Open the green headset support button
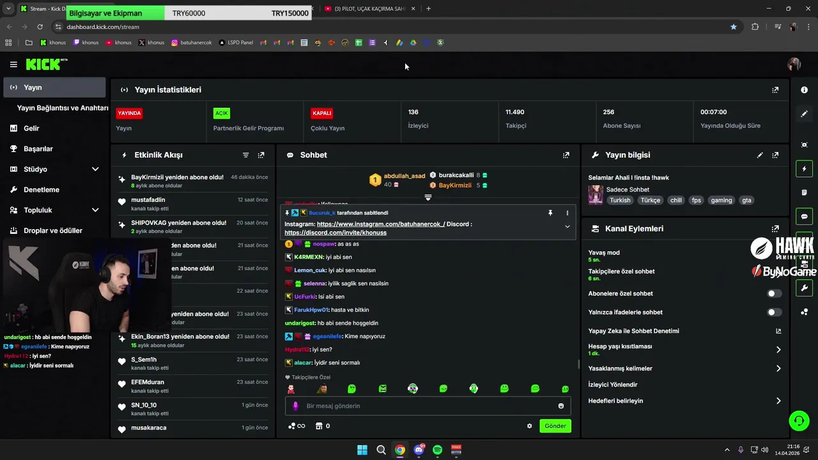The image size is (818, 460). 799,420
